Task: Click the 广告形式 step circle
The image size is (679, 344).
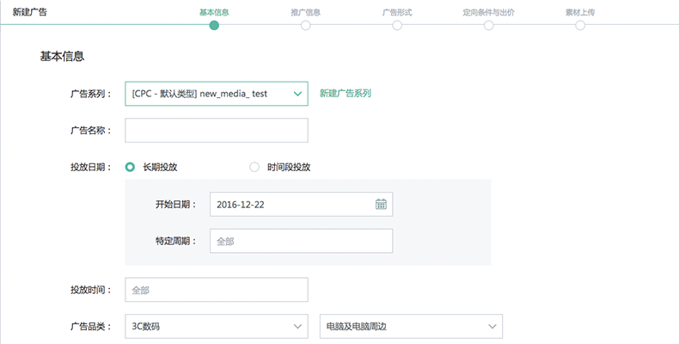Action: 397,26
